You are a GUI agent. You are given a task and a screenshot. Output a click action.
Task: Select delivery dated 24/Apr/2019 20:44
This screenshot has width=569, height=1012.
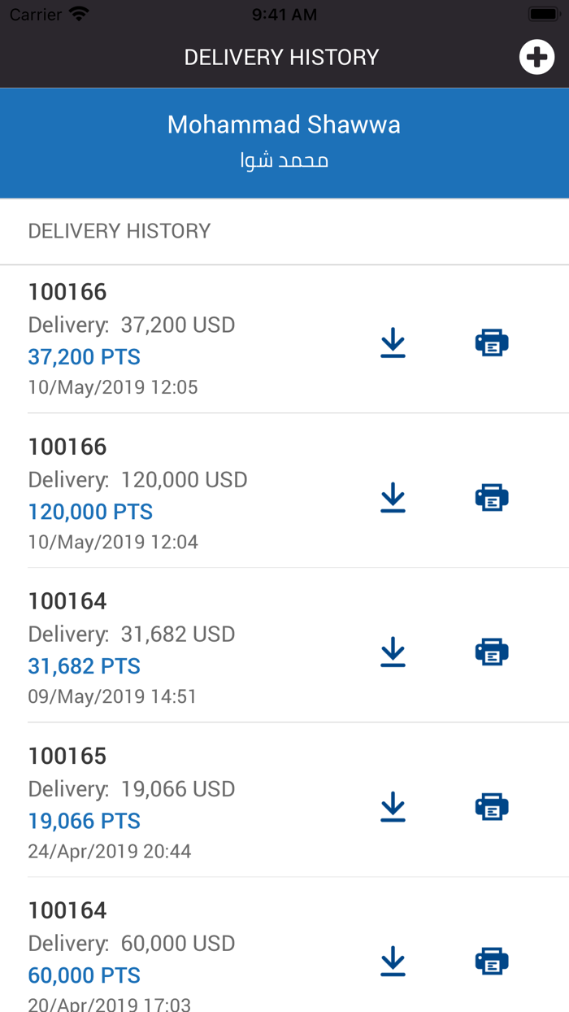(x=110, y=851)
